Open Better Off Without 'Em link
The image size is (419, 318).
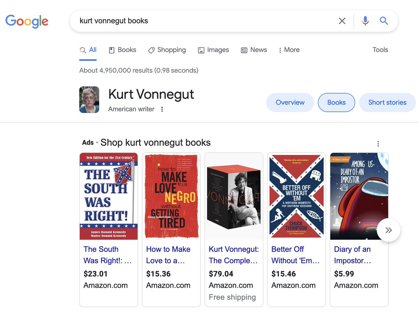click(295, 255)
